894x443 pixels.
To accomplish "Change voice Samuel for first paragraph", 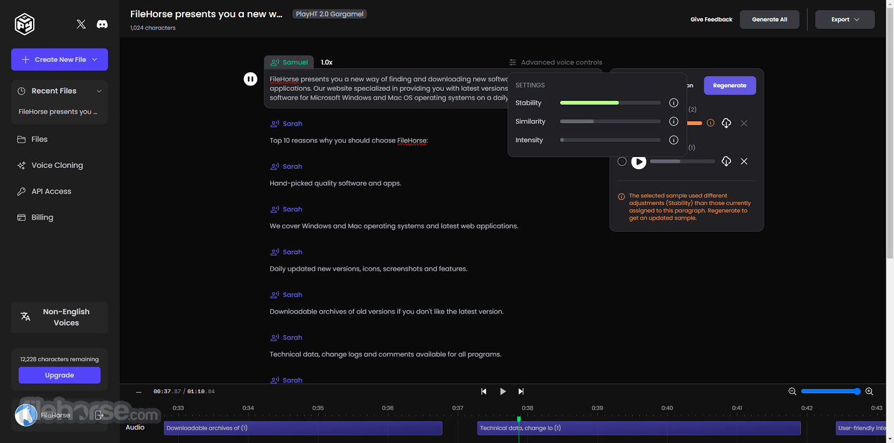I will pos(289,63).
